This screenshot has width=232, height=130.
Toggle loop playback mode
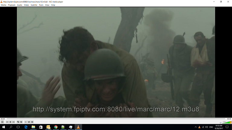pyautogui.click(x=29, y=122)
